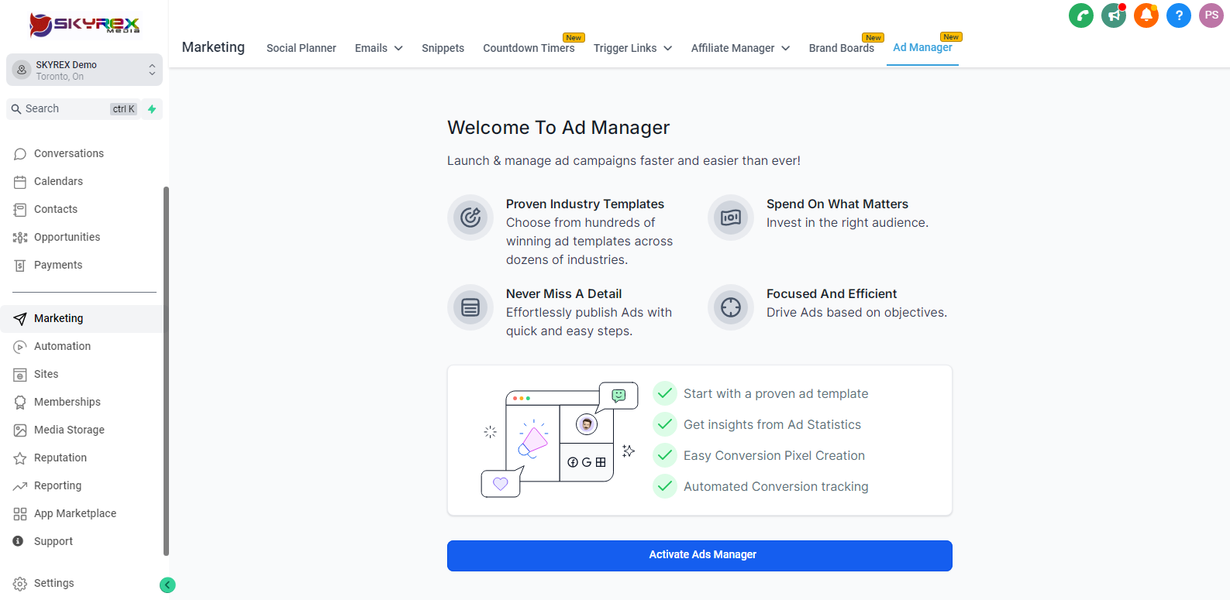The width and height of the screenshot is (1230, 600).
Task: Click the green phone dialer icon
Action: (x=1081, y=15)
